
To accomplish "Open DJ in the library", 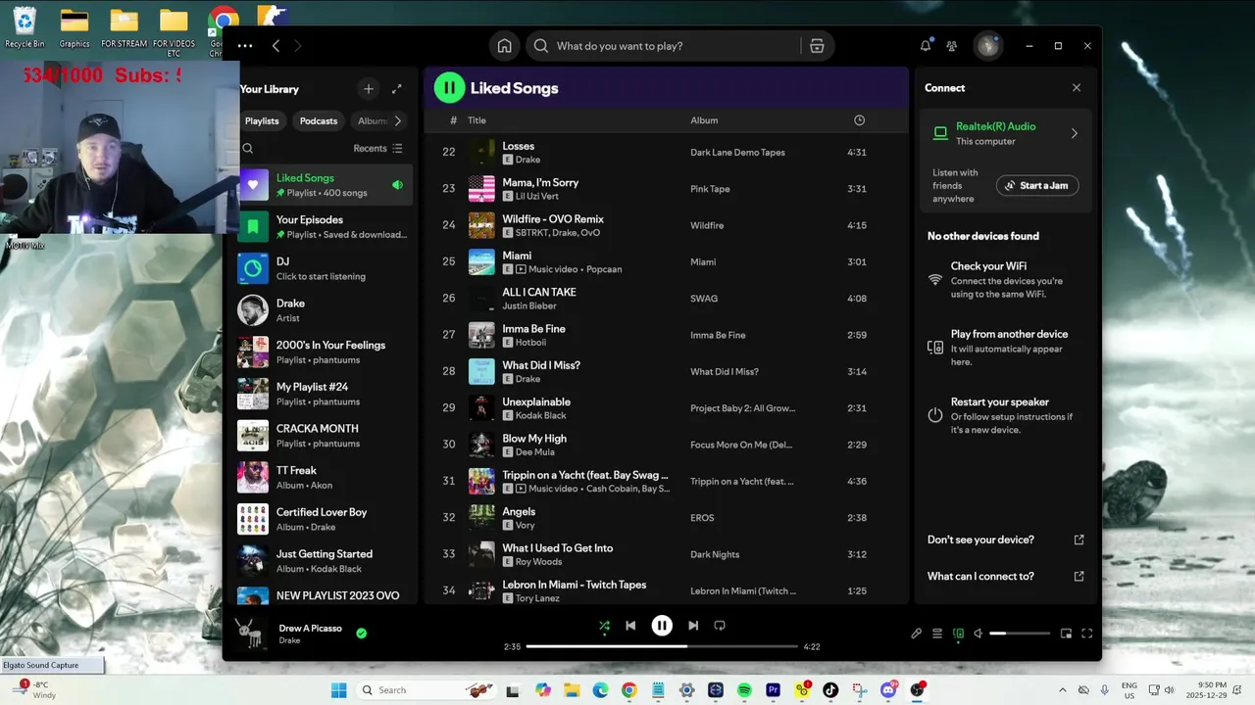I will (x=325, y=268).
